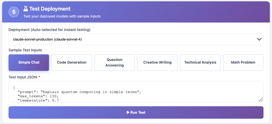Click the flask icon beside Test Deployment
The width and height of the screenshot is (272, 124).
(x=25, y=9)
